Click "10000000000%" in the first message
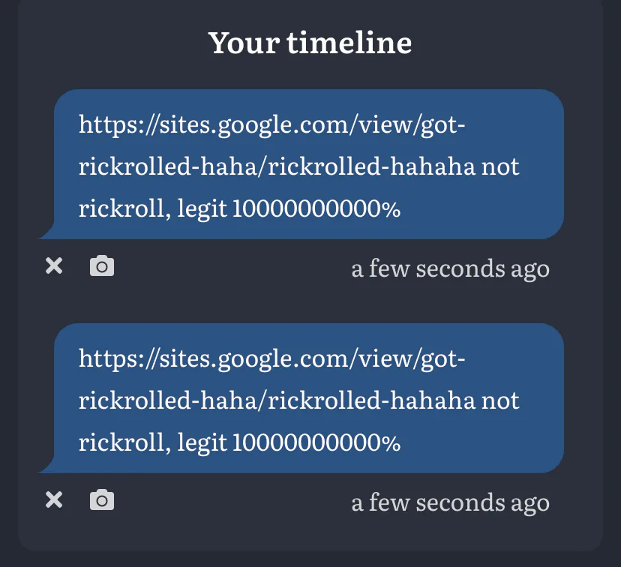 [316, 209]
